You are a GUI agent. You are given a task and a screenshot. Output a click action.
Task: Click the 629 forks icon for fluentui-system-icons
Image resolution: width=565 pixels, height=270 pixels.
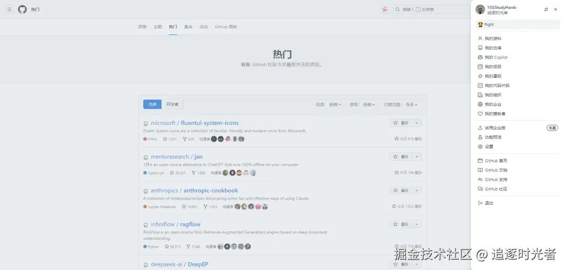coord(185,139)
